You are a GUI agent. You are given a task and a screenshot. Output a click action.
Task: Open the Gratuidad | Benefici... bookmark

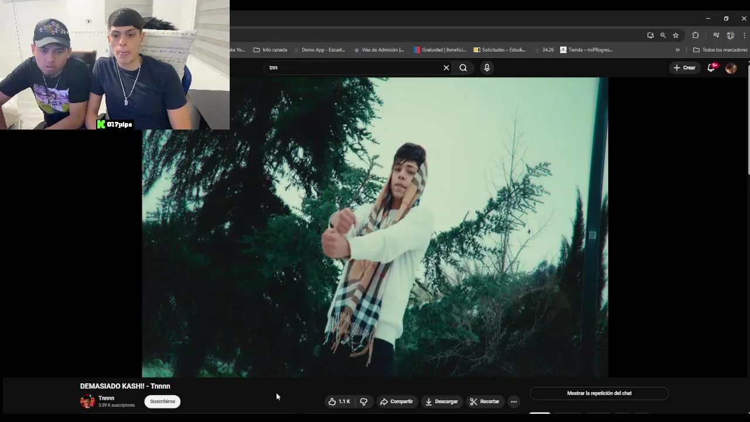[x=440, y=50]
